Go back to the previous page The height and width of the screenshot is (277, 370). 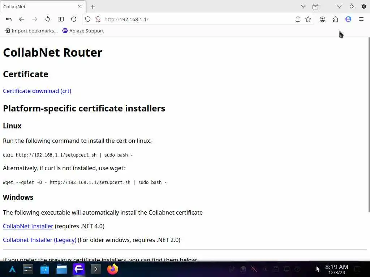22,19
